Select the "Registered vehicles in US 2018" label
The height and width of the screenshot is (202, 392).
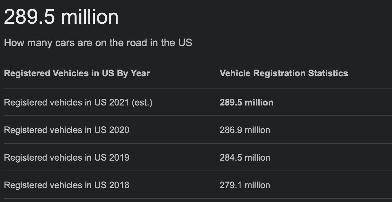[67, 185]
